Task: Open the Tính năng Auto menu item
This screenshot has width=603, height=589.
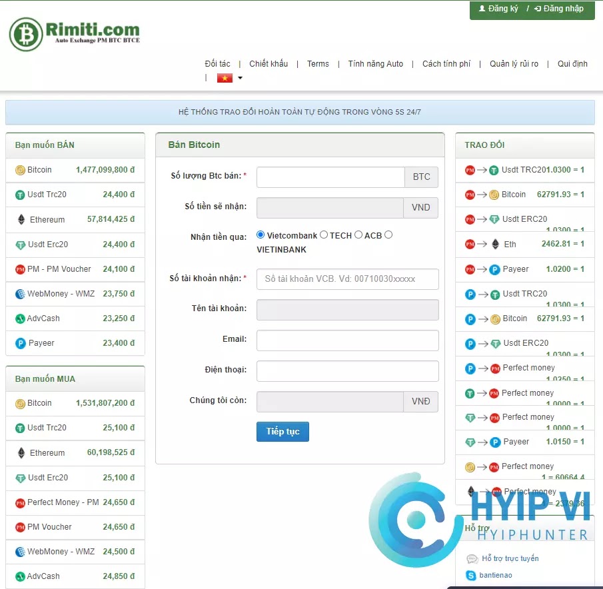Action: click(x=375, y=64)
